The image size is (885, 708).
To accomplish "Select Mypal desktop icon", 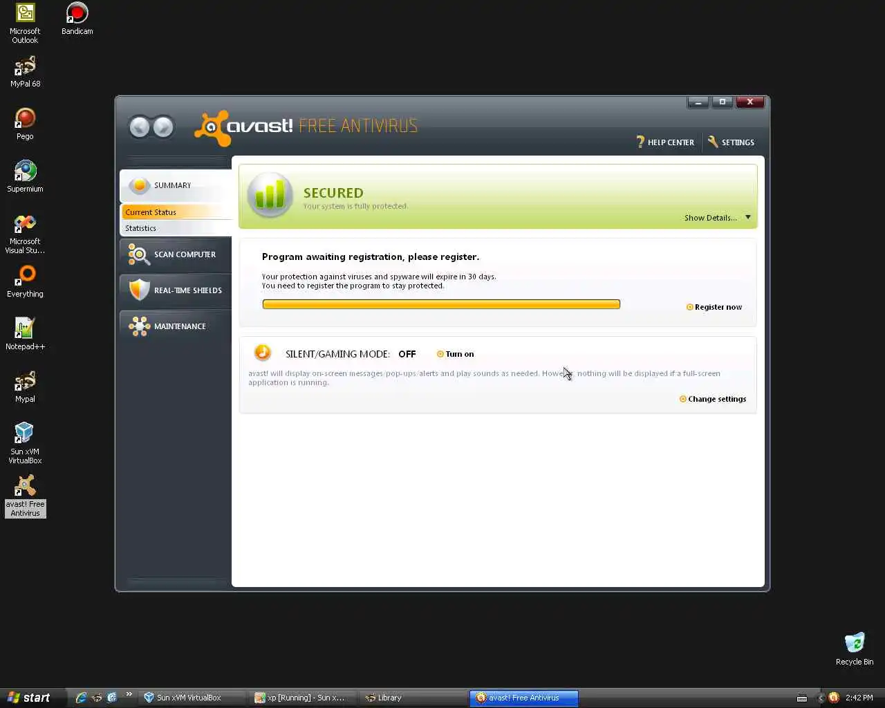I will tap(25, 387).
